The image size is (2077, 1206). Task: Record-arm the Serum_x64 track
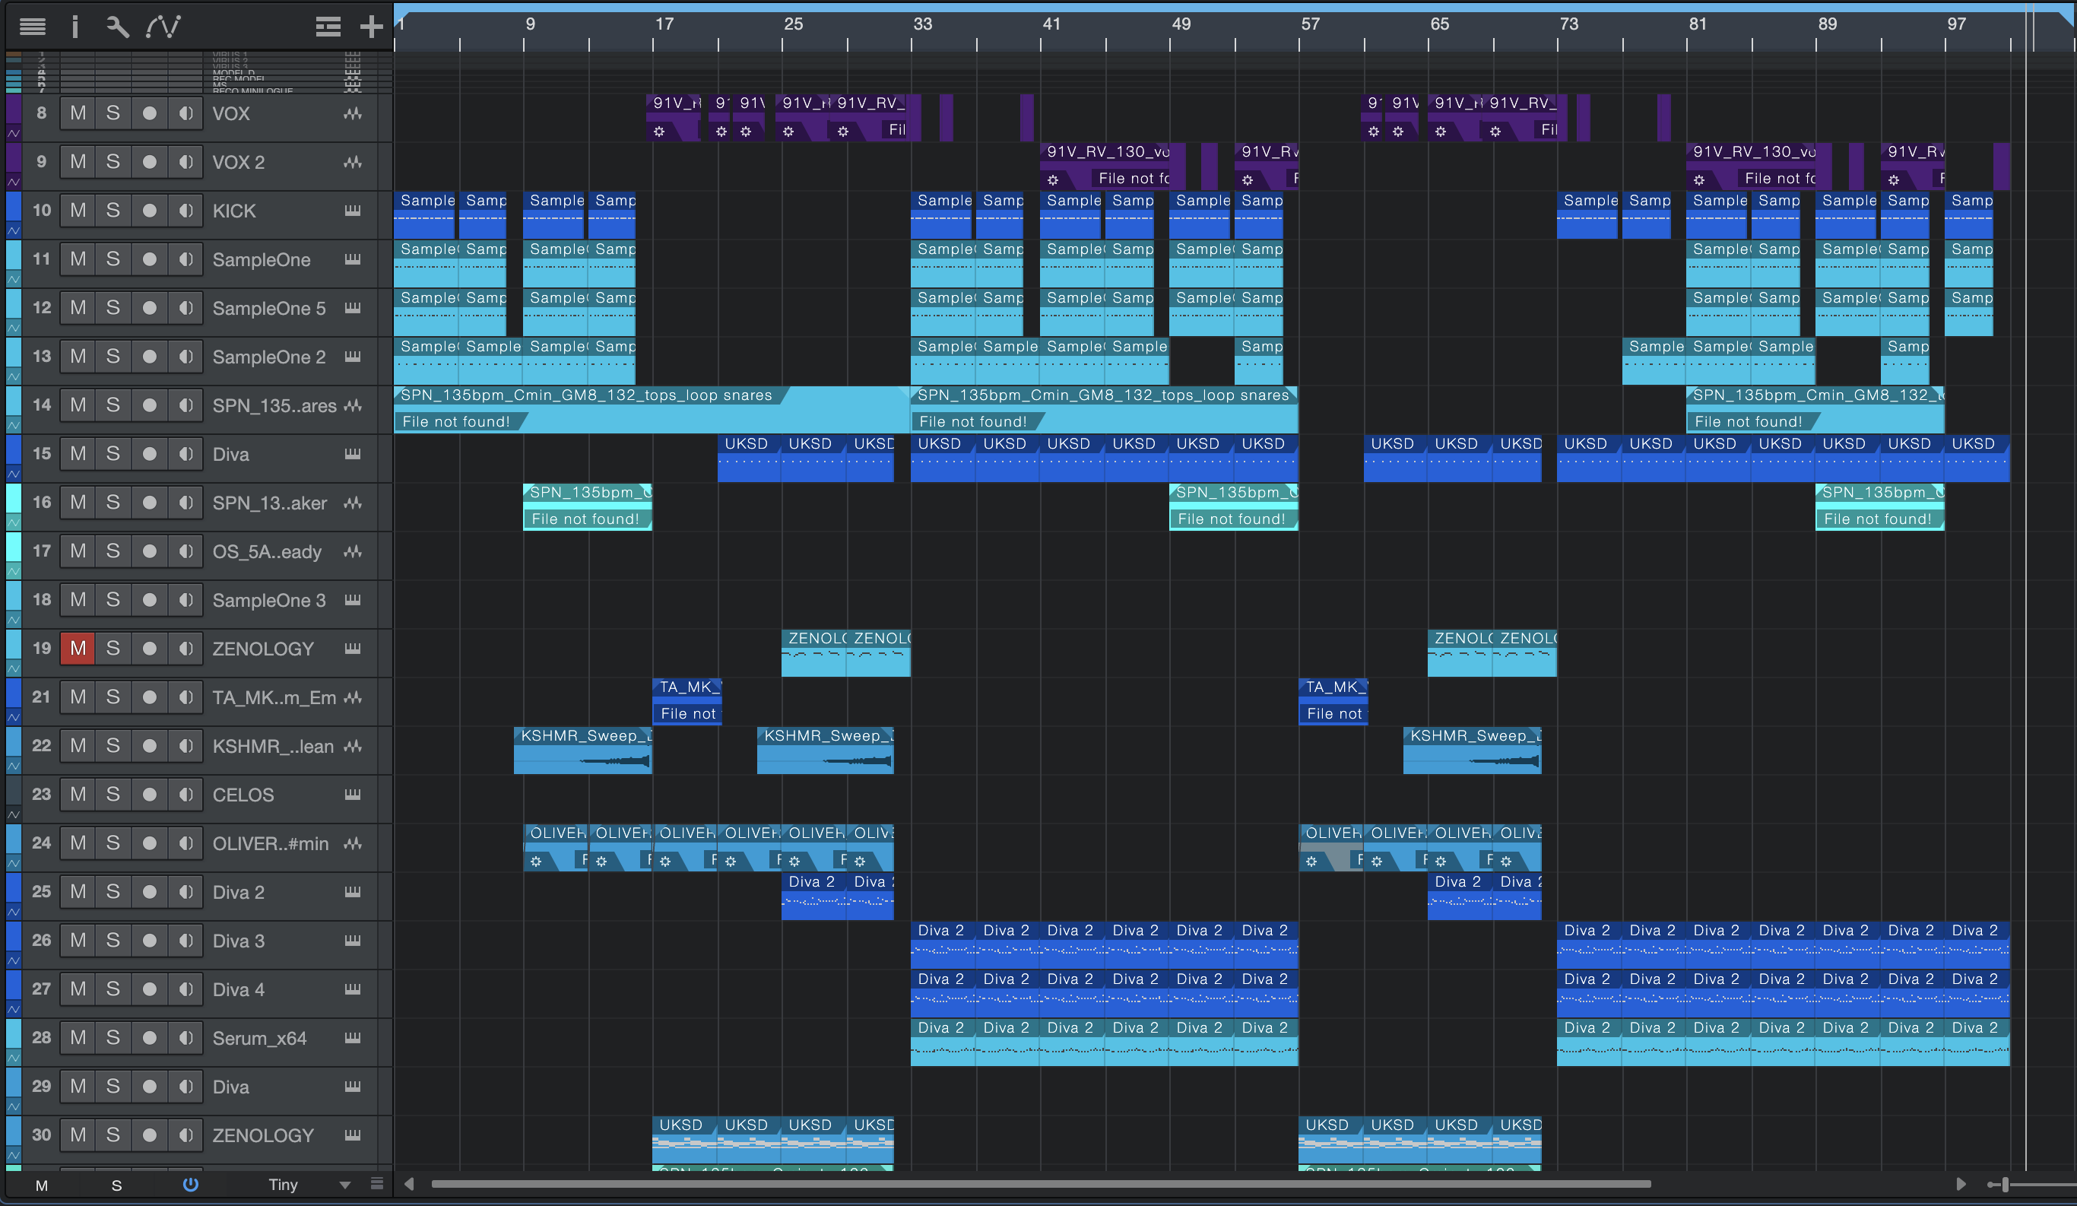[x=149, y=1038]
